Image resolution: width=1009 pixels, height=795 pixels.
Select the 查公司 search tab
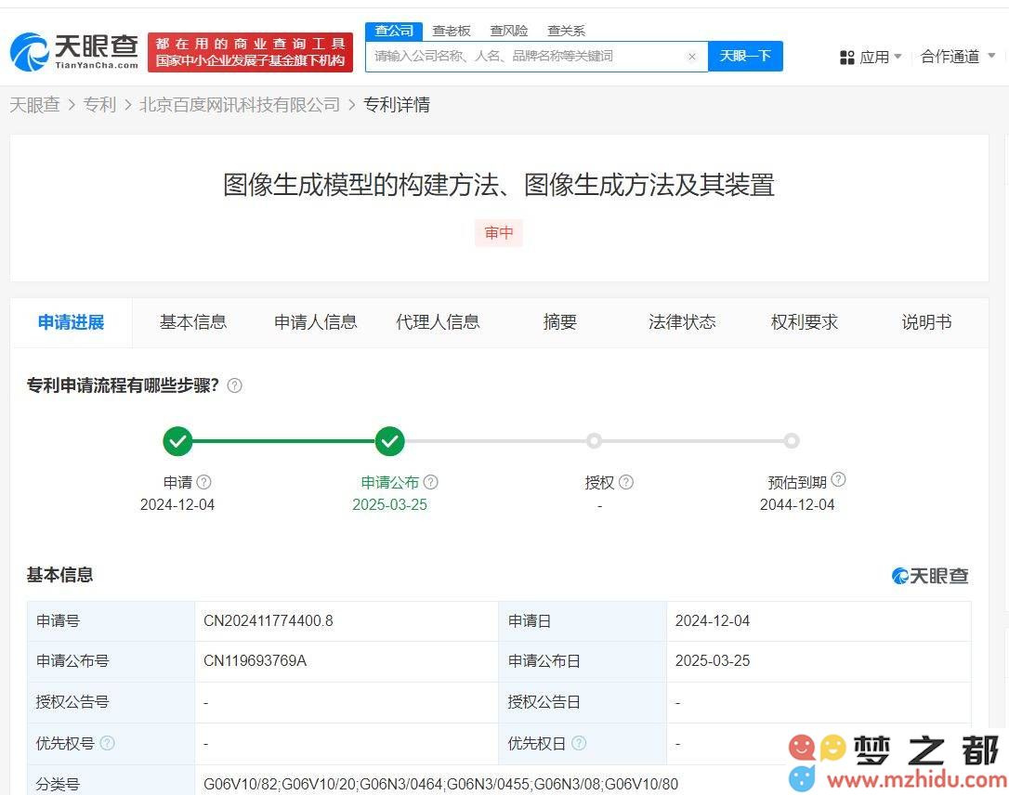pyautogui.click(x=394, y=31)
